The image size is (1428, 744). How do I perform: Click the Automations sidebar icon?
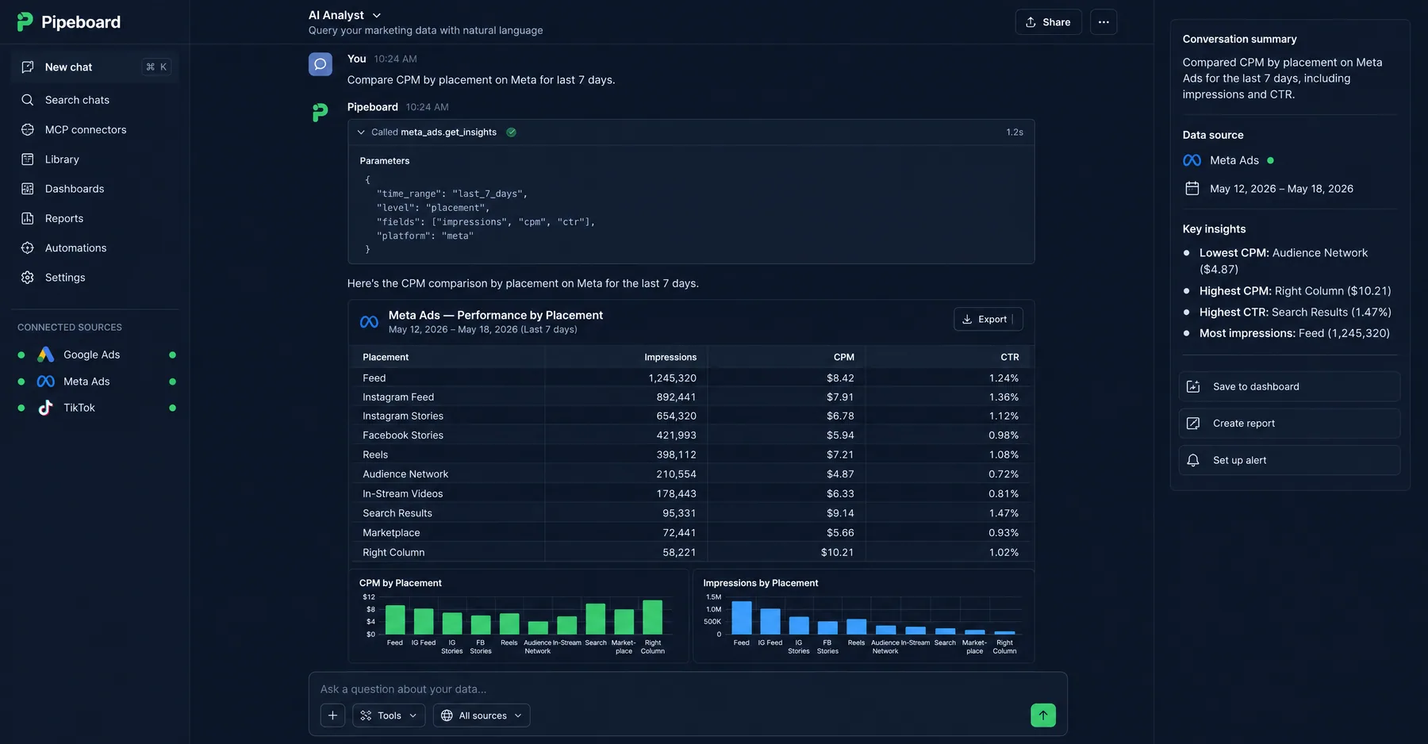pos(28,248)
